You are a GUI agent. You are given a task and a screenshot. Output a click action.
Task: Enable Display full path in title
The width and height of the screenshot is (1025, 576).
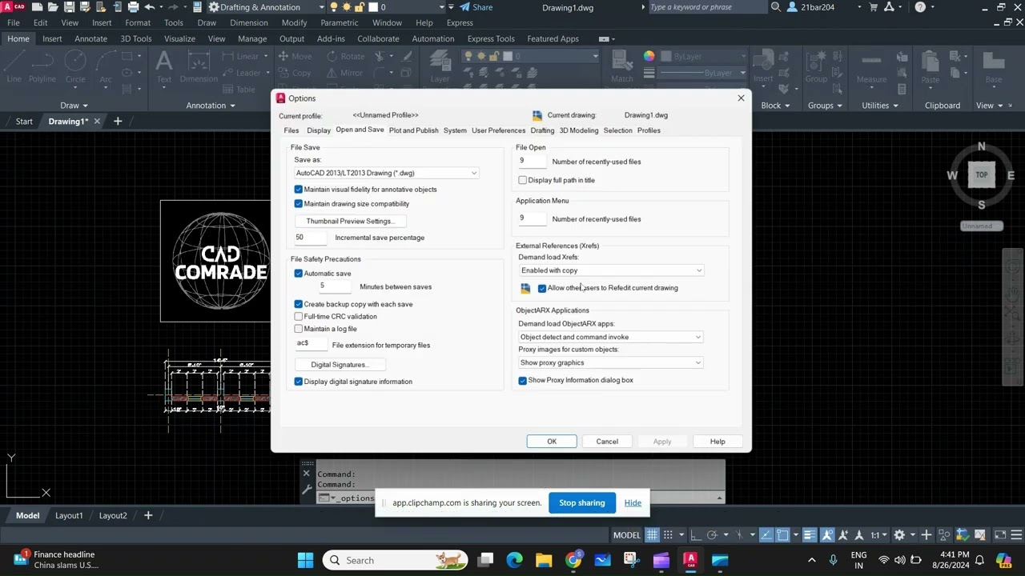[523, 180]
